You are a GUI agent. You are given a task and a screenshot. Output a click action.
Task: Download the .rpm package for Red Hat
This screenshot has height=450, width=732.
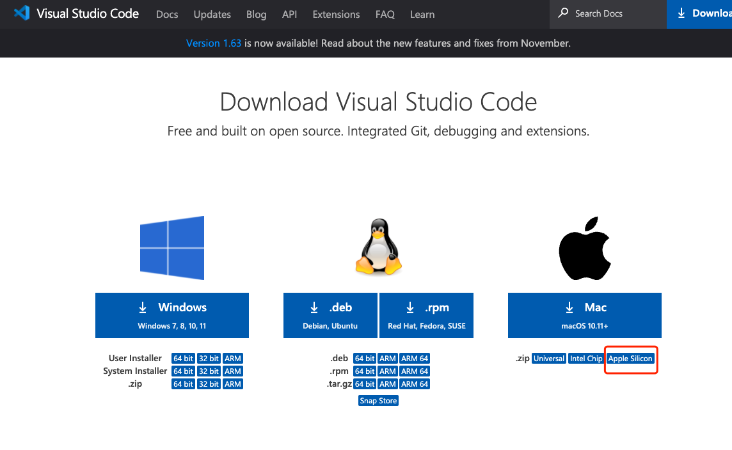[427, 315]
